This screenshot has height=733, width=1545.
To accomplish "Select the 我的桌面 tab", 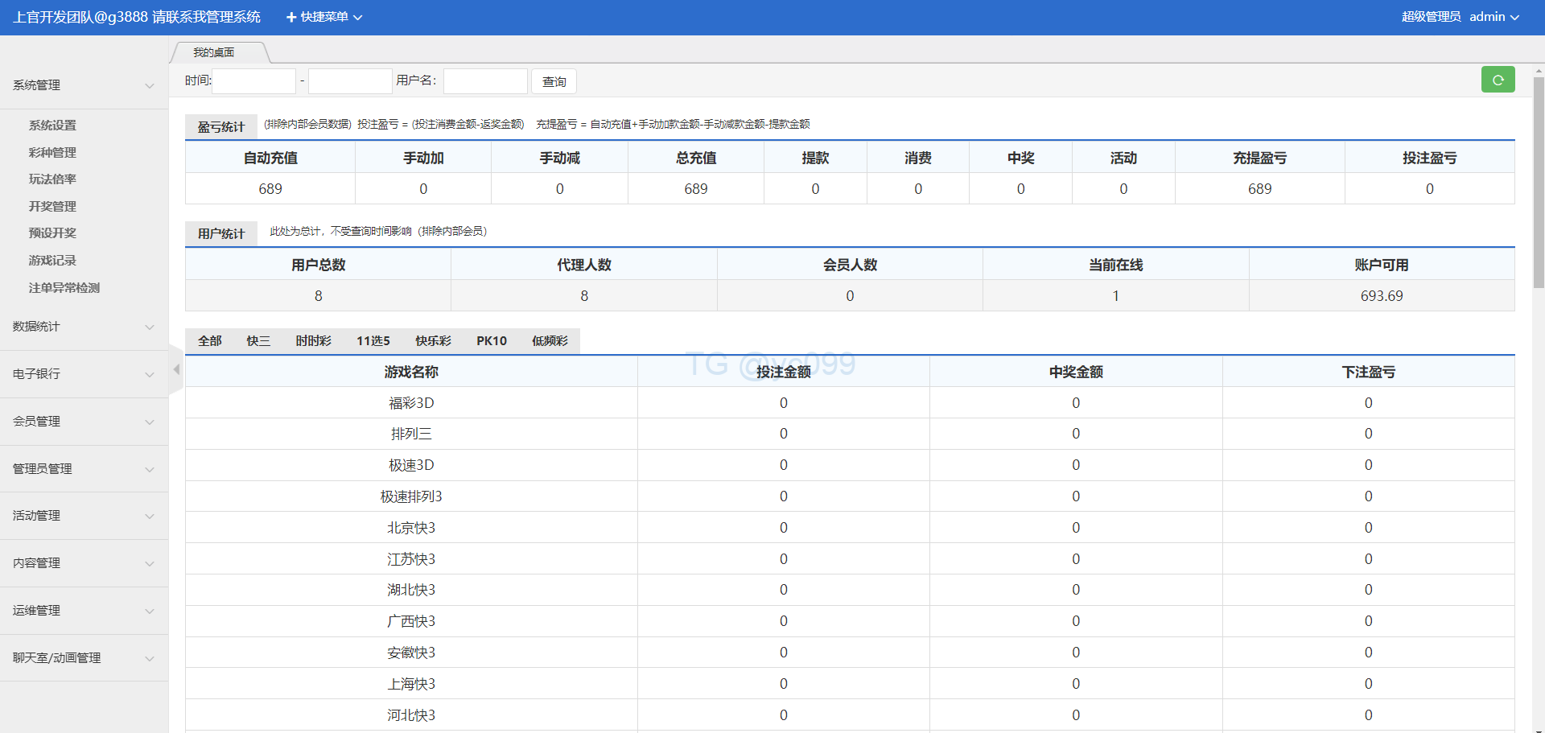I will coord(214,53).
